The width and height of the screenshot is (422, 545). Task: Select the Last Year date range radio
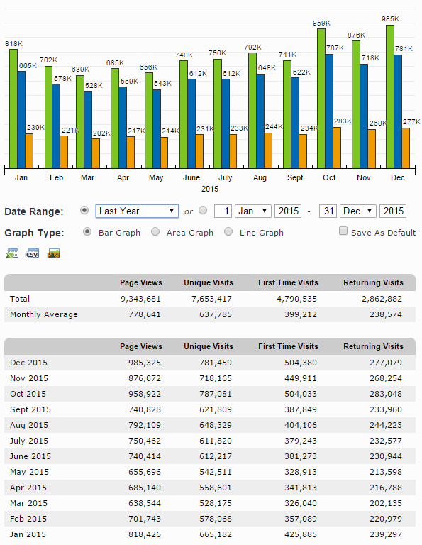[x=84, y=210]
